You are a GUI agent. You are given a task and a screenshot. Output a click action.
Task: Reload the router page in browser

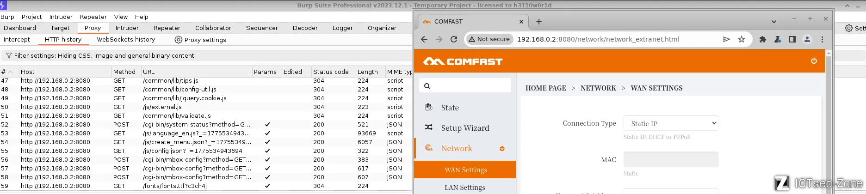click(x=454, y=39)
